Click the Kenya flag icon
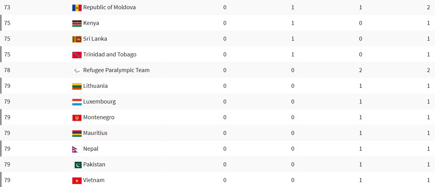Image resolution: width=435 pixels, height=187 pixels. click(x=77, y=23)
